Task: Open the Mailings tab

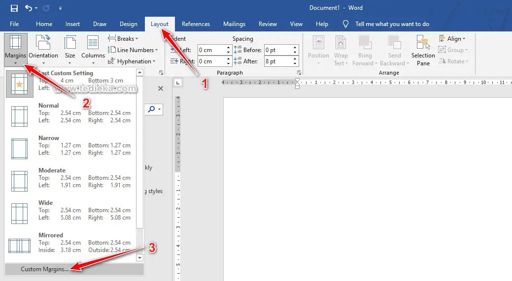Action: [234, 24]
